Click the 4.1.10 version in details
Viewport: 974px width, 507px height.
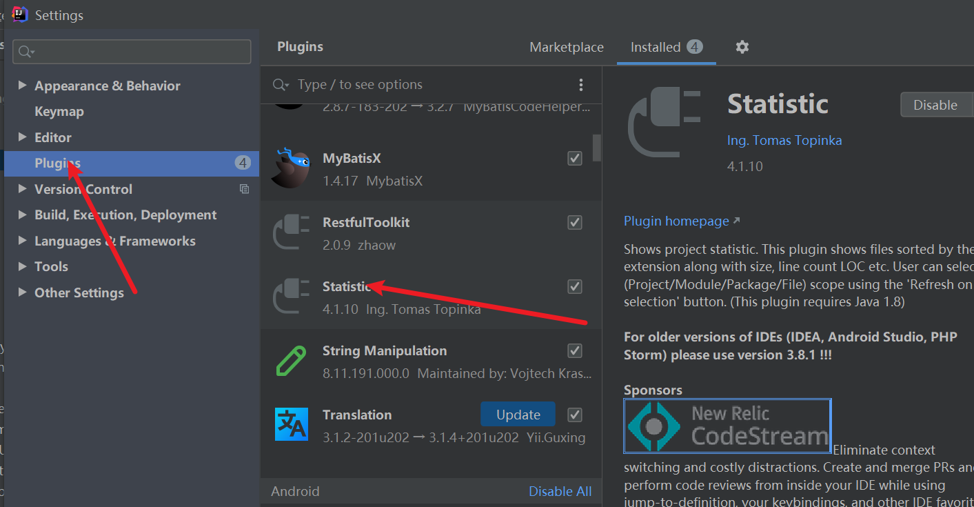(744, 166)
